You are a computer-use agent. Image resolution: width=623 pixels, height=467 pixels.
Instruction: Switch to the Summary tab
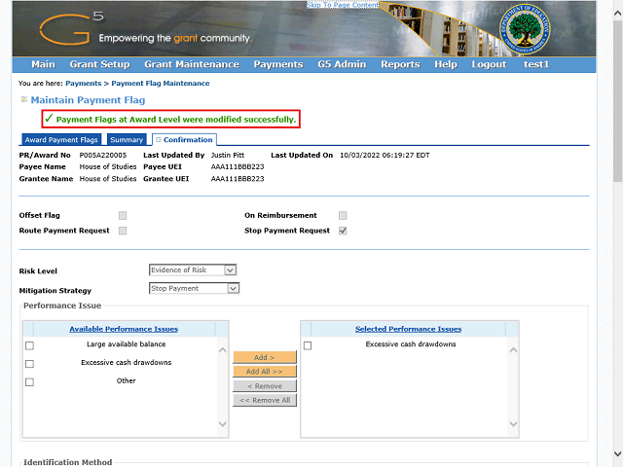(127, 140)
